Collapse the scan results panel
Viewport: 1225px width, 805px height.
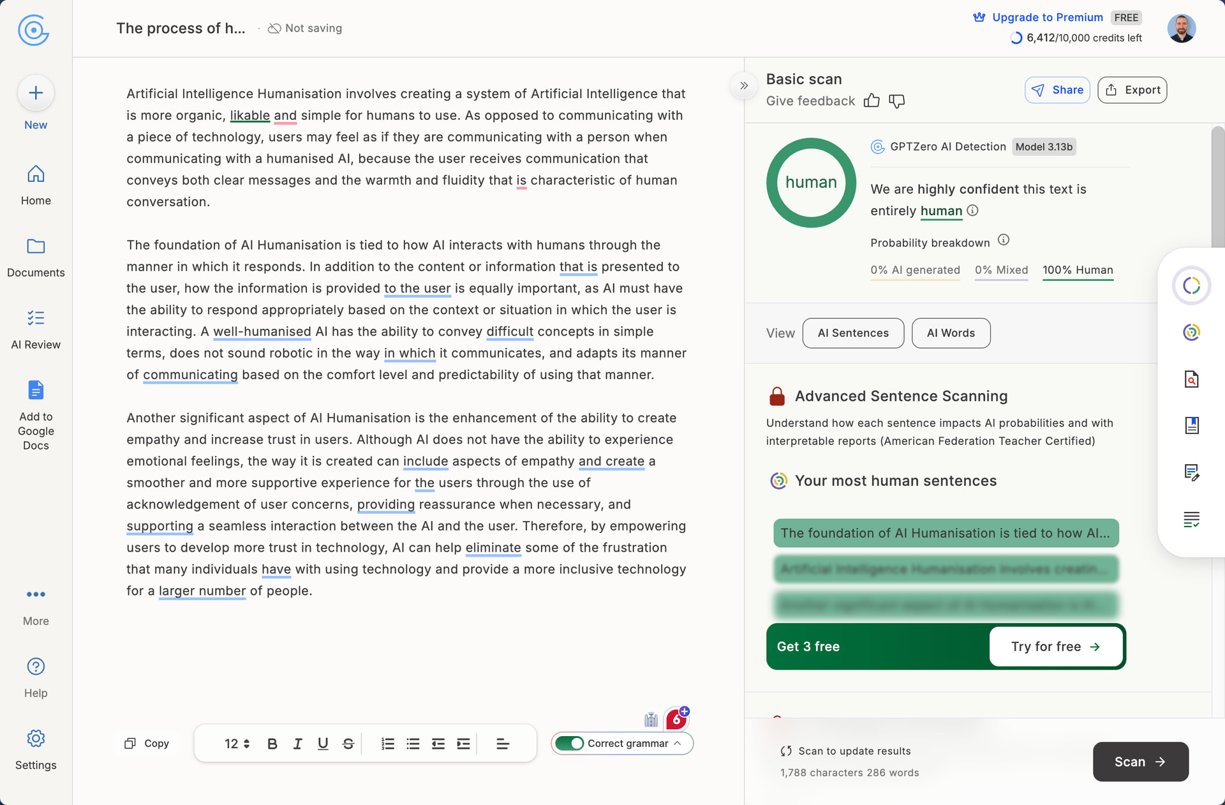coord(743,86)
